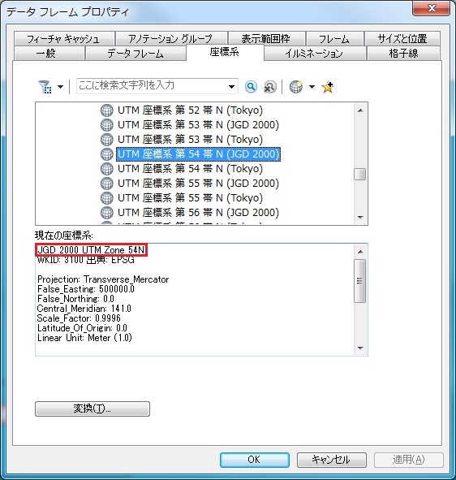Click the spatial filter icon
Image resolution: width=456 pixels, height=480 pixels.
pyautogui.click(x=45, y=87)
